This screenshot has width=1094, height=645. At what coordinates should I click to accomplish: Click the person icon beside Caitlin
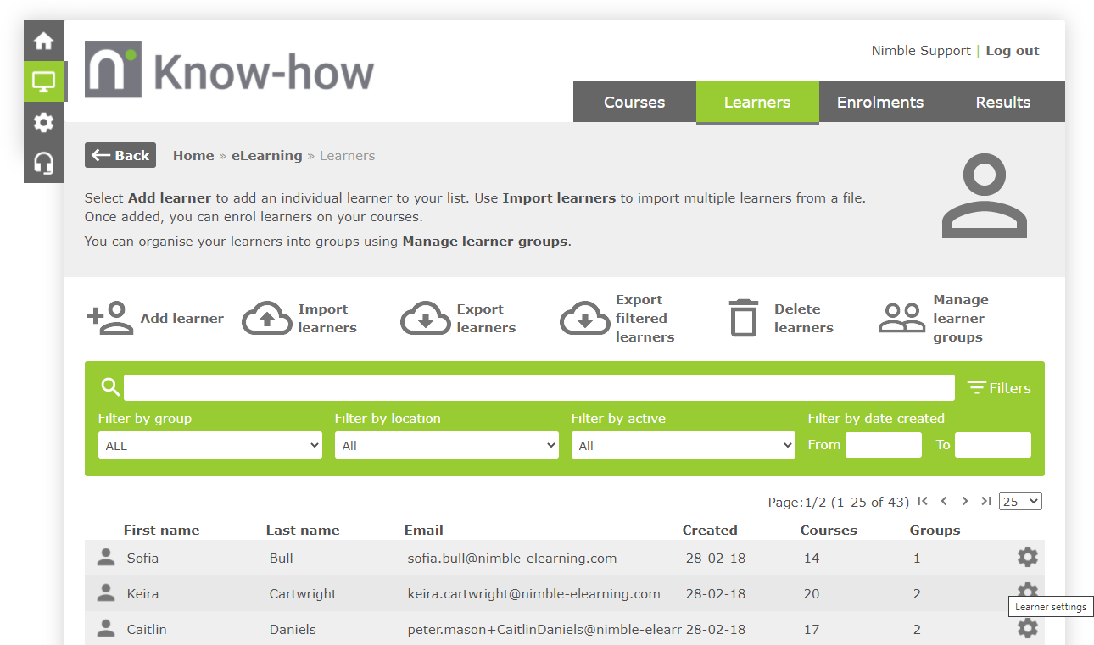click(x=106, y=628)
